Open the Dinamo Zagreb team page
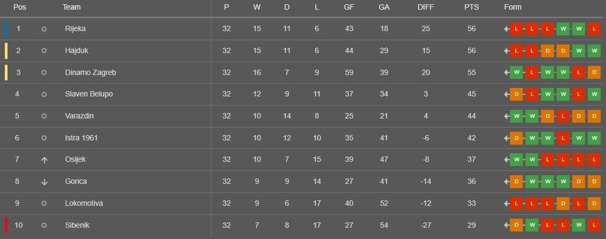606x239 pixels. pyautogui.click(x=90, y=73)
